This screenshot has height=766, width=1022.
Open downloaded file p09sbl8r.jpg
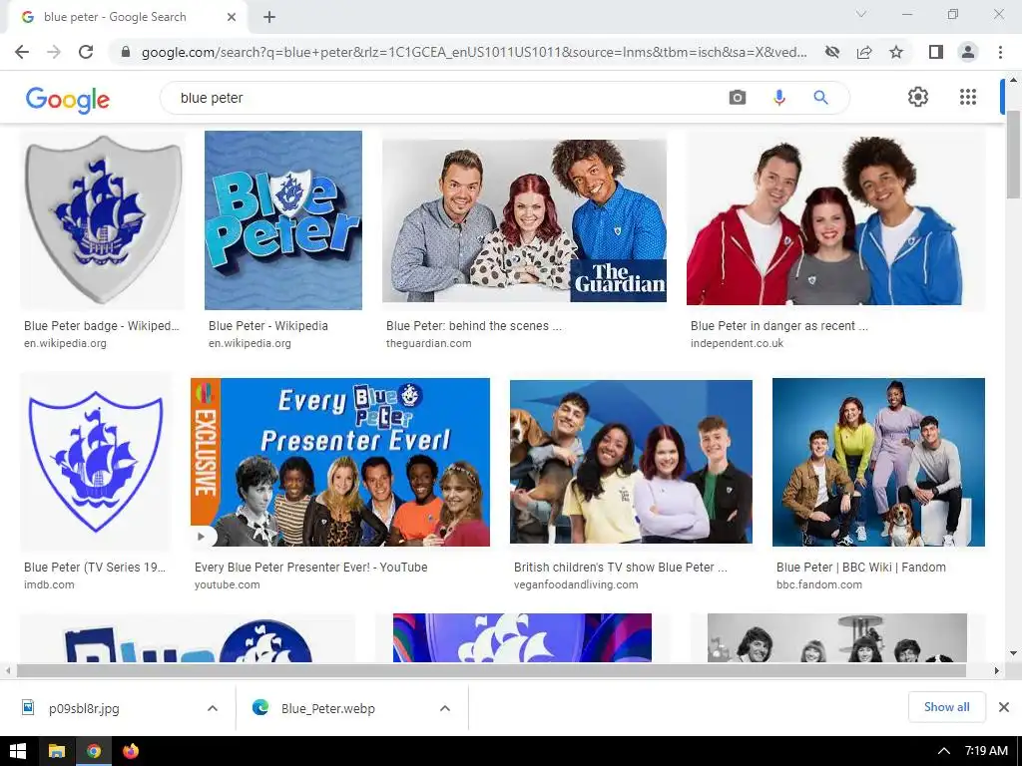(84, 708)
